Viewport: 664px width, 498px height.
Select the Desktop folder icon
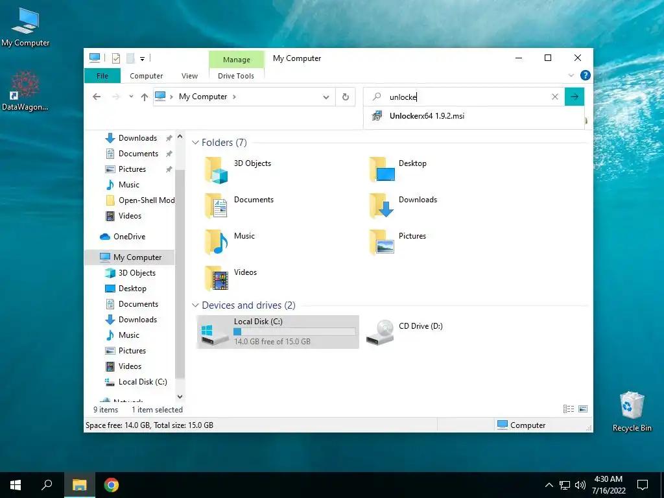click(381, 170)
